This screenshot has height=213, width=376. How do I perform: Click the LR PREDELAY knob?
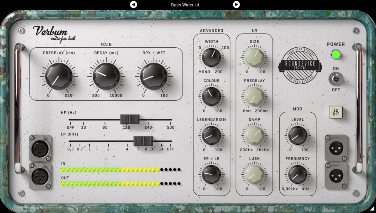(x=254, y=96)
